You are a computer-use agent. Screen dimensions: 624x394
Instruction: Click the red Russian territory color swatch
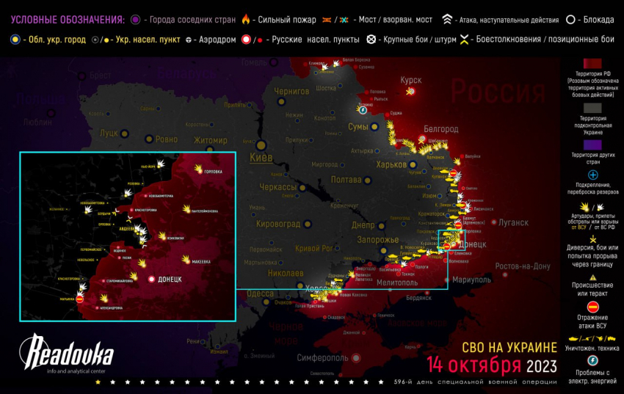point(593,66)
